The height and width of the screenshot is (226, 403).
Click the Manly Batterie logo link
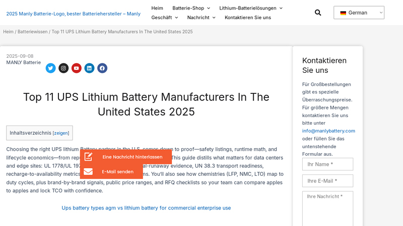click(x=73, y=14)
